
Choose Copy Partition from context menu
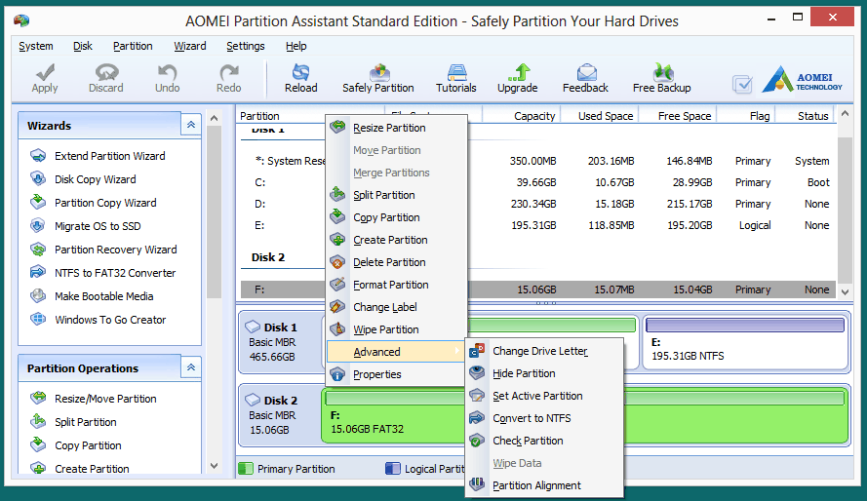pyautogui.click(x=397, y=217)
